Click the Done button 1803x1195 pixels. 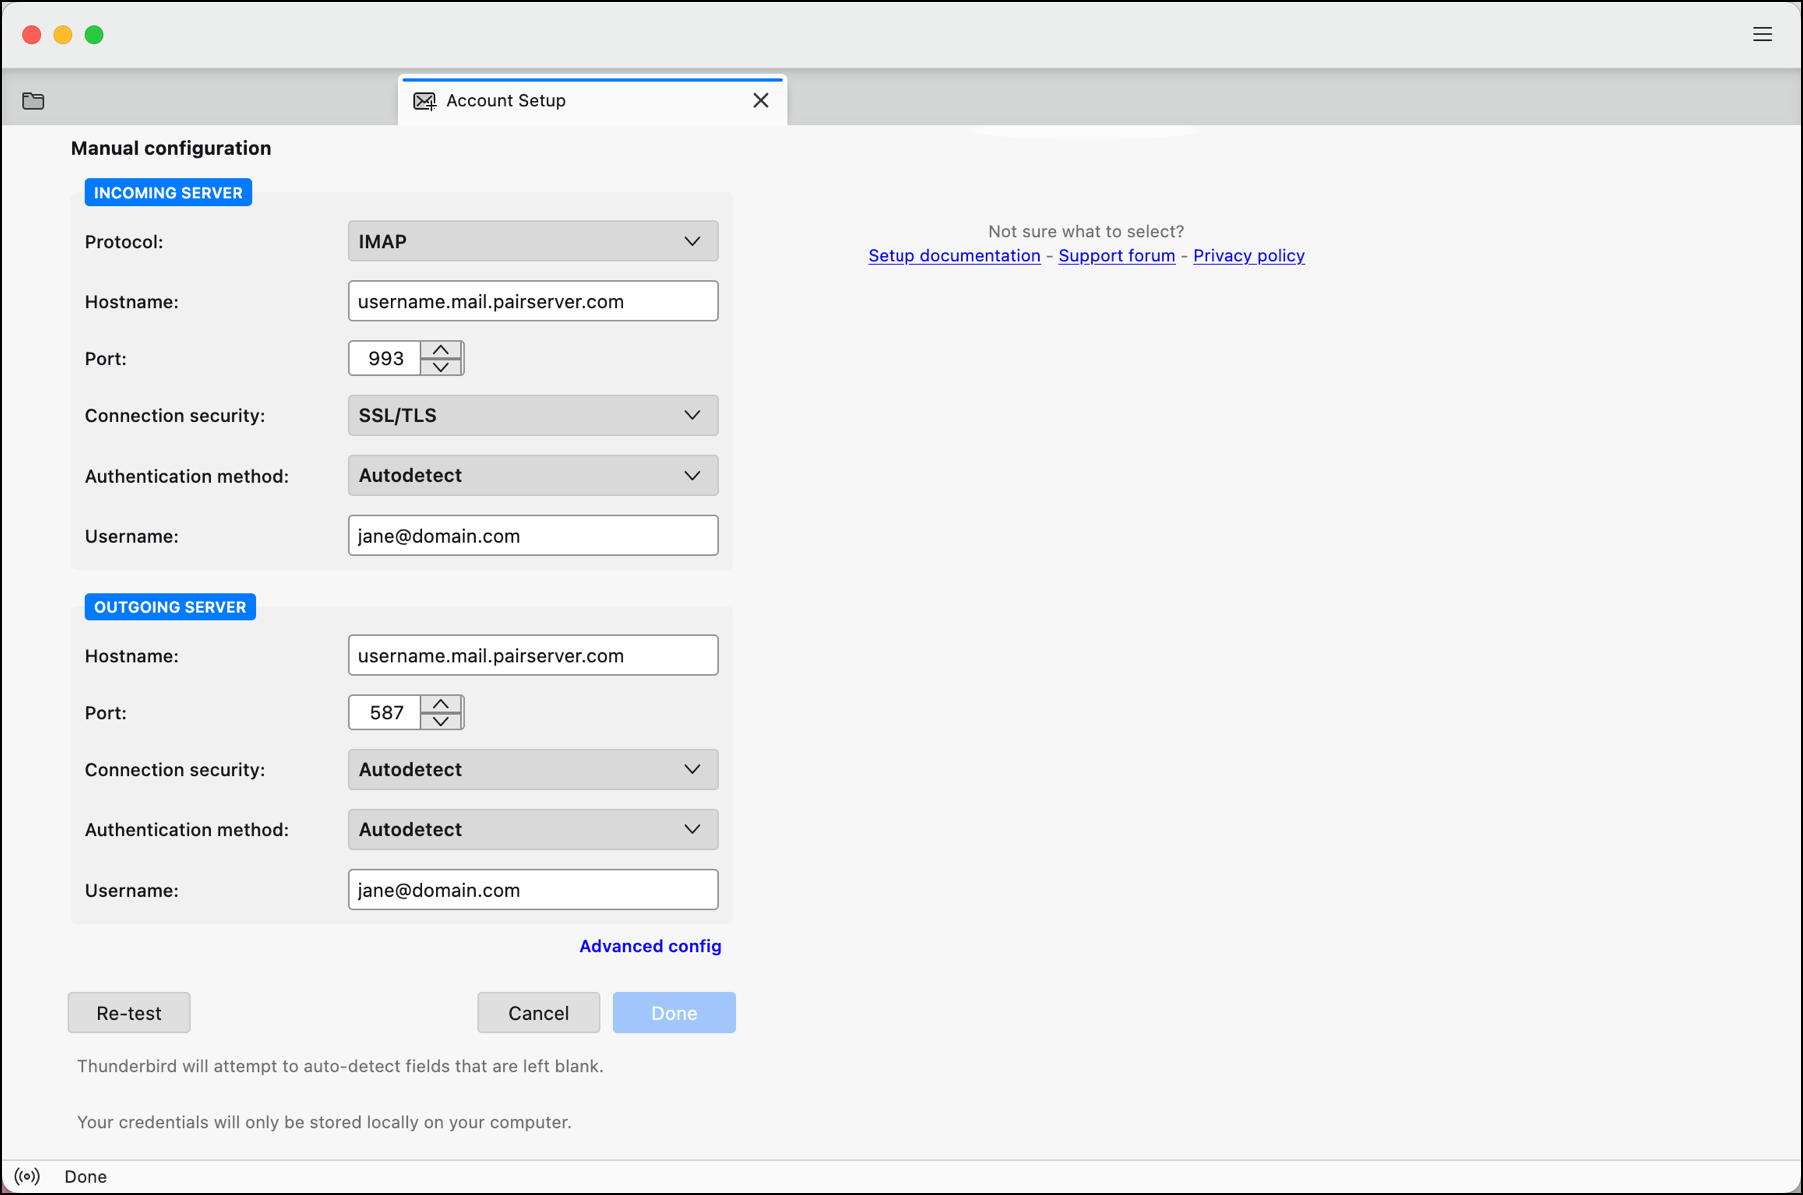pos(674,1013)
